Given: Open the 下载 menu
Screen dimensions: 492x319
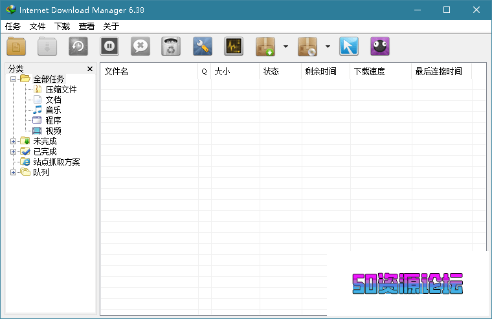Looking at the screenshot, I should pyautogui.click(x=62, y=27).
